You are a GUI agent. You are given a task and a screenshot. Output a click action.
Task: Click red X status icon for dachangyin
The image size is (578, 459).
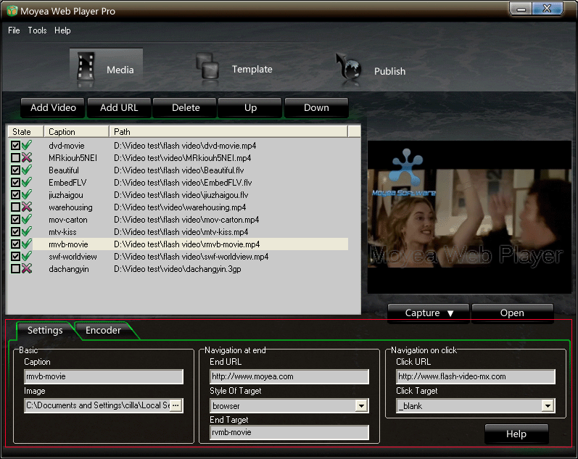[x=27, y=268]
